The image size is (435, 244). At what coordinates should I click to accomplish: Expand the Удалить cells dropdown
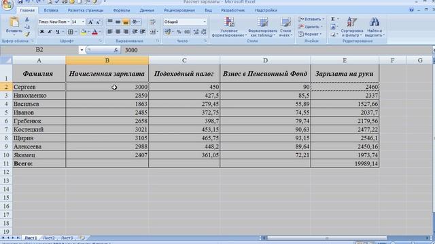point(321,26)
